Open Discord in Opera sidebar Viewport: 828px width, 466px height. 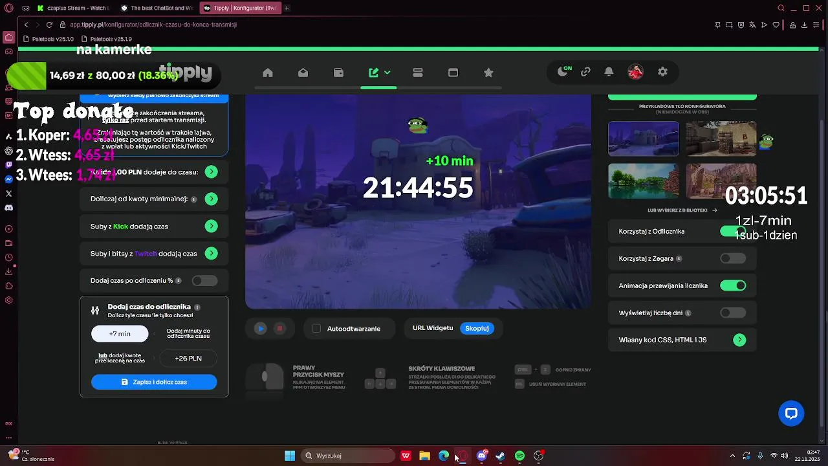pyautogui.click(x=9, y=208)
